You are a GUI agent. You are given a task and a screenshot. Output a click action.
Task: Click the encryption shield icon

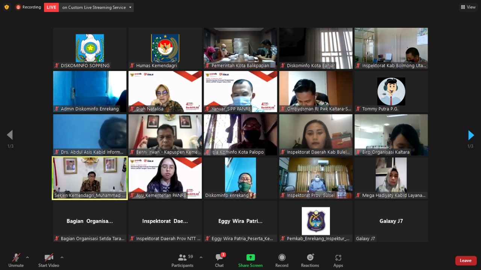pos(7,7)
